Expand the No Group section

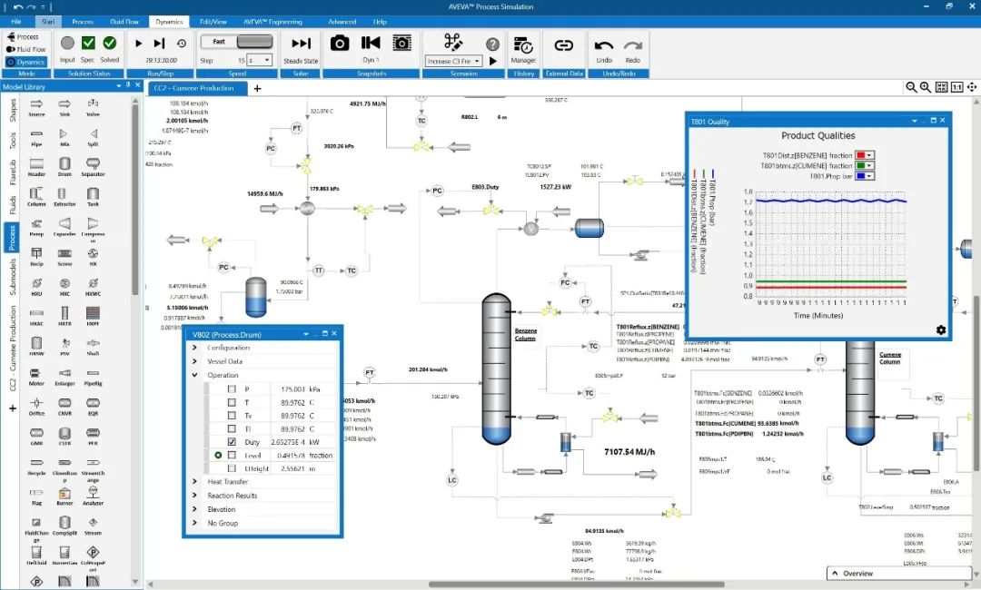[194, 523]
